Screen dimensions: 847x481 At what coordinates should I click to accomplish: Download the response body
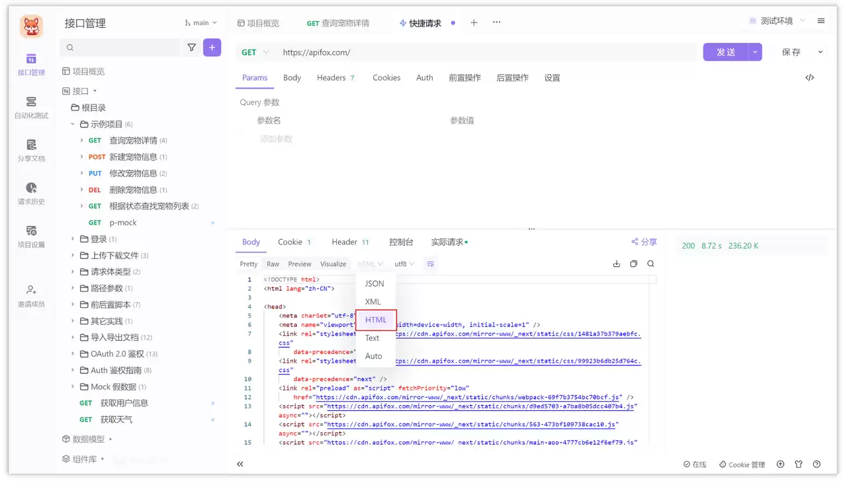coord(617,264)
